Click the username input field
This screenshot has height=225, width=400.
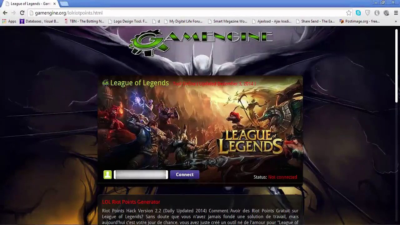(x=141, y=175)
